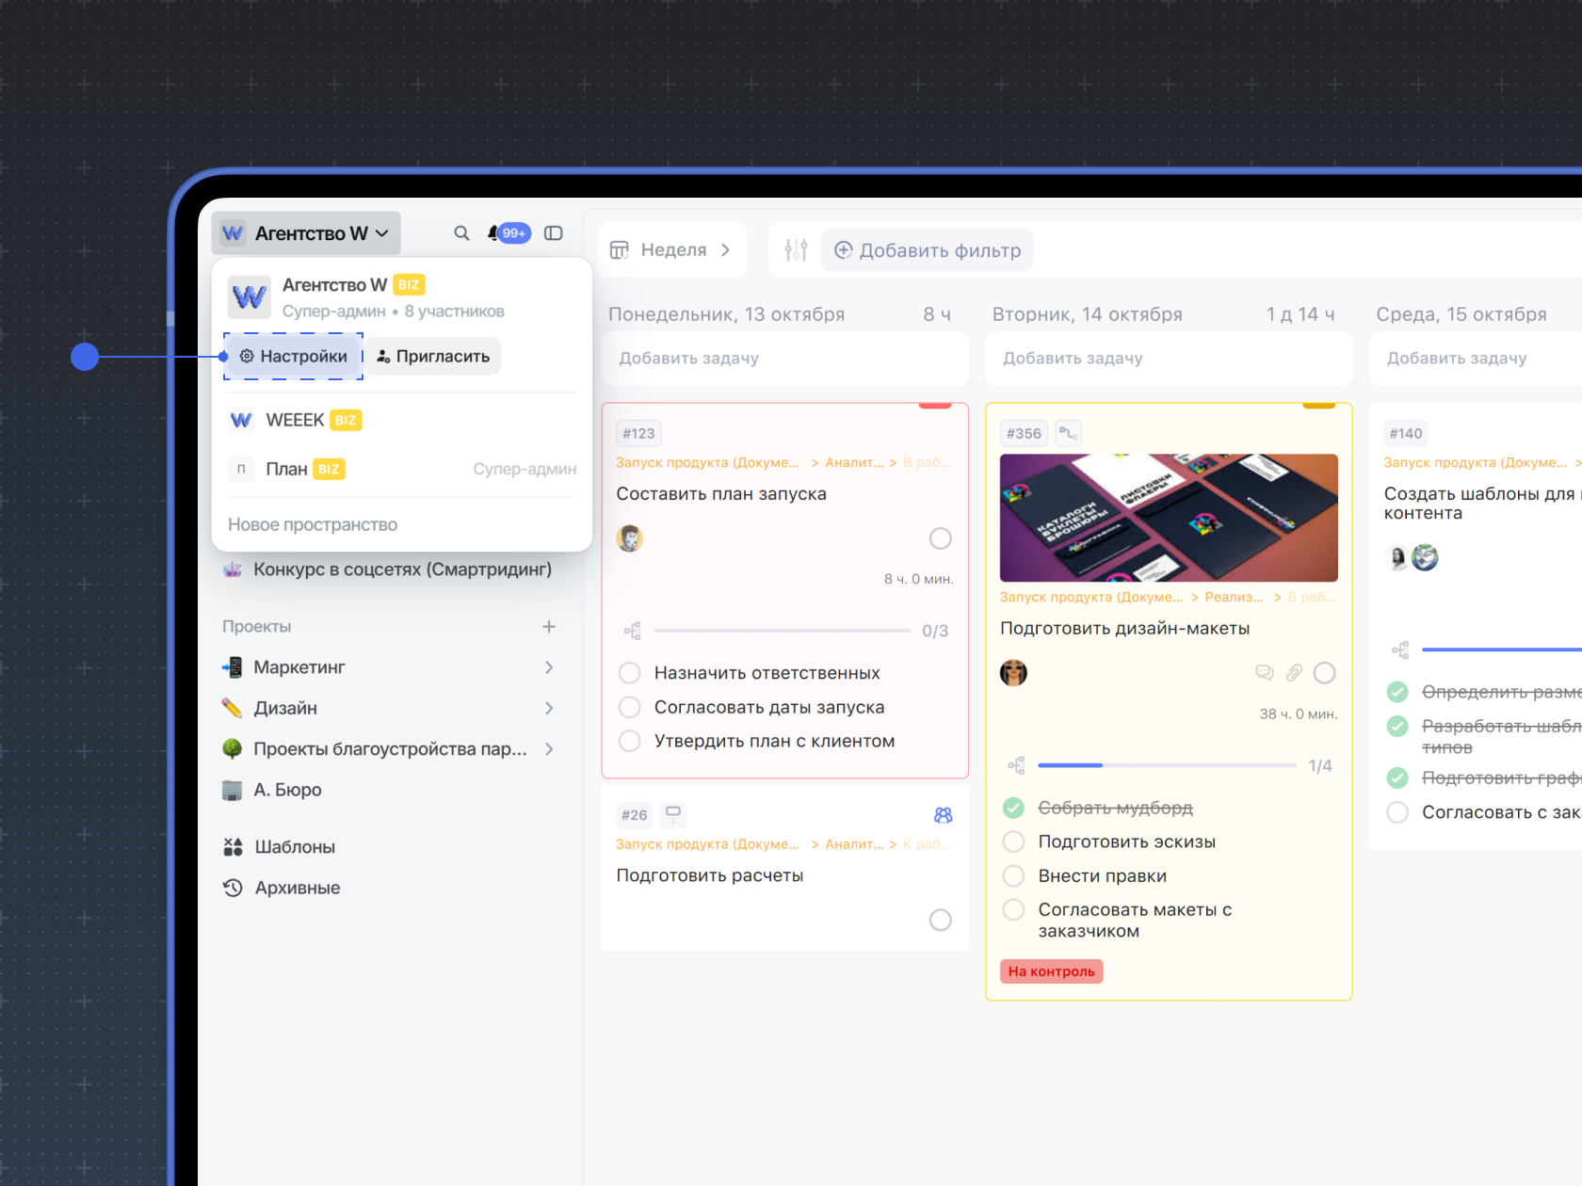The width and height of the screenshot is (1582, 1186).
Task: Toggle the sidebar panel icon
Action: (x=554, y=233)
